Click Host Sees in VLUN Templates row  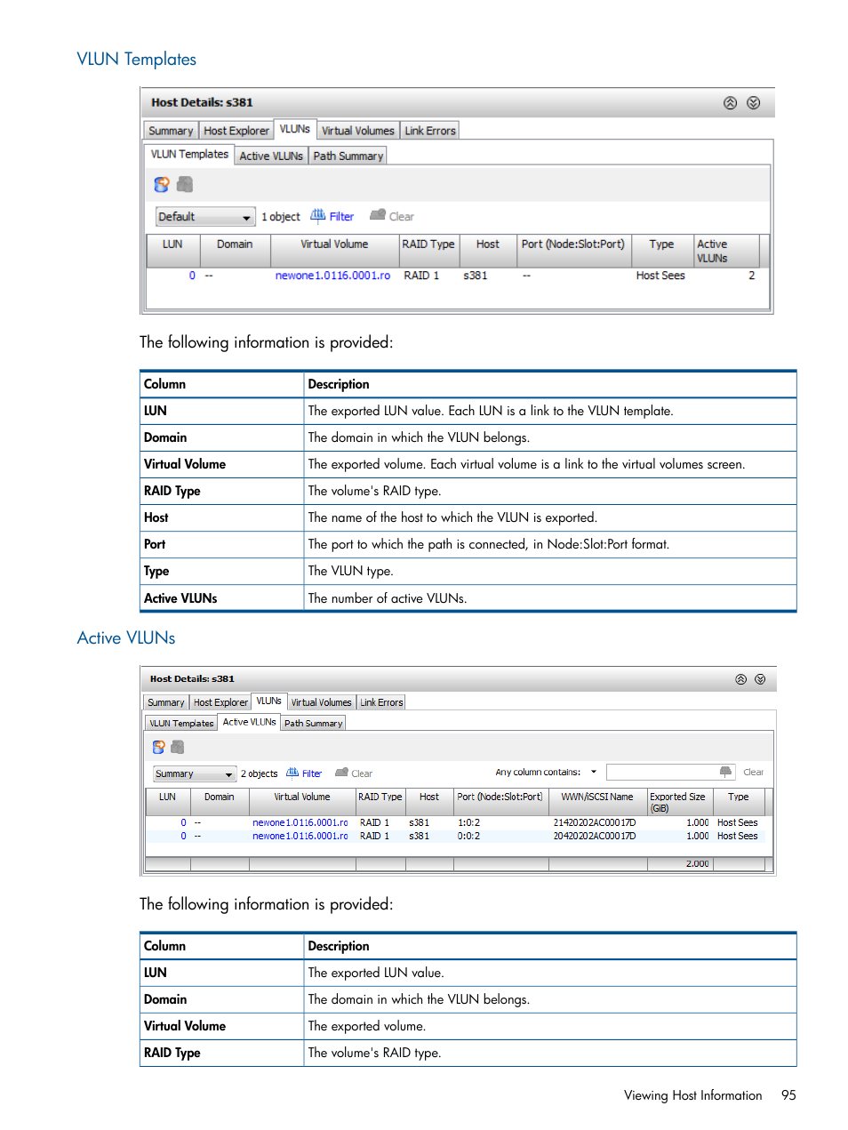[660, 276]
